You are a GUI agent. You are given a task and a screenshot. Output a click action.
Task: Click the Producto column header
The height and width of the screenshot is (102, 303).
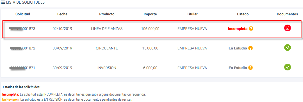click(107, 14)
